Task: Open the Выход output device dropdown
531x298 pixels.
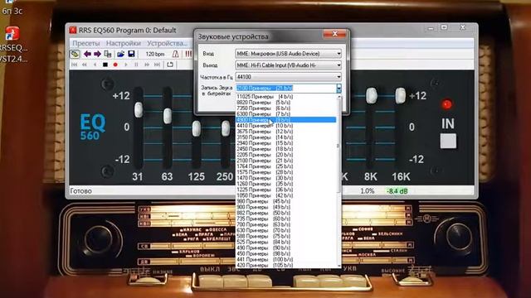Action: pos(288,65)
